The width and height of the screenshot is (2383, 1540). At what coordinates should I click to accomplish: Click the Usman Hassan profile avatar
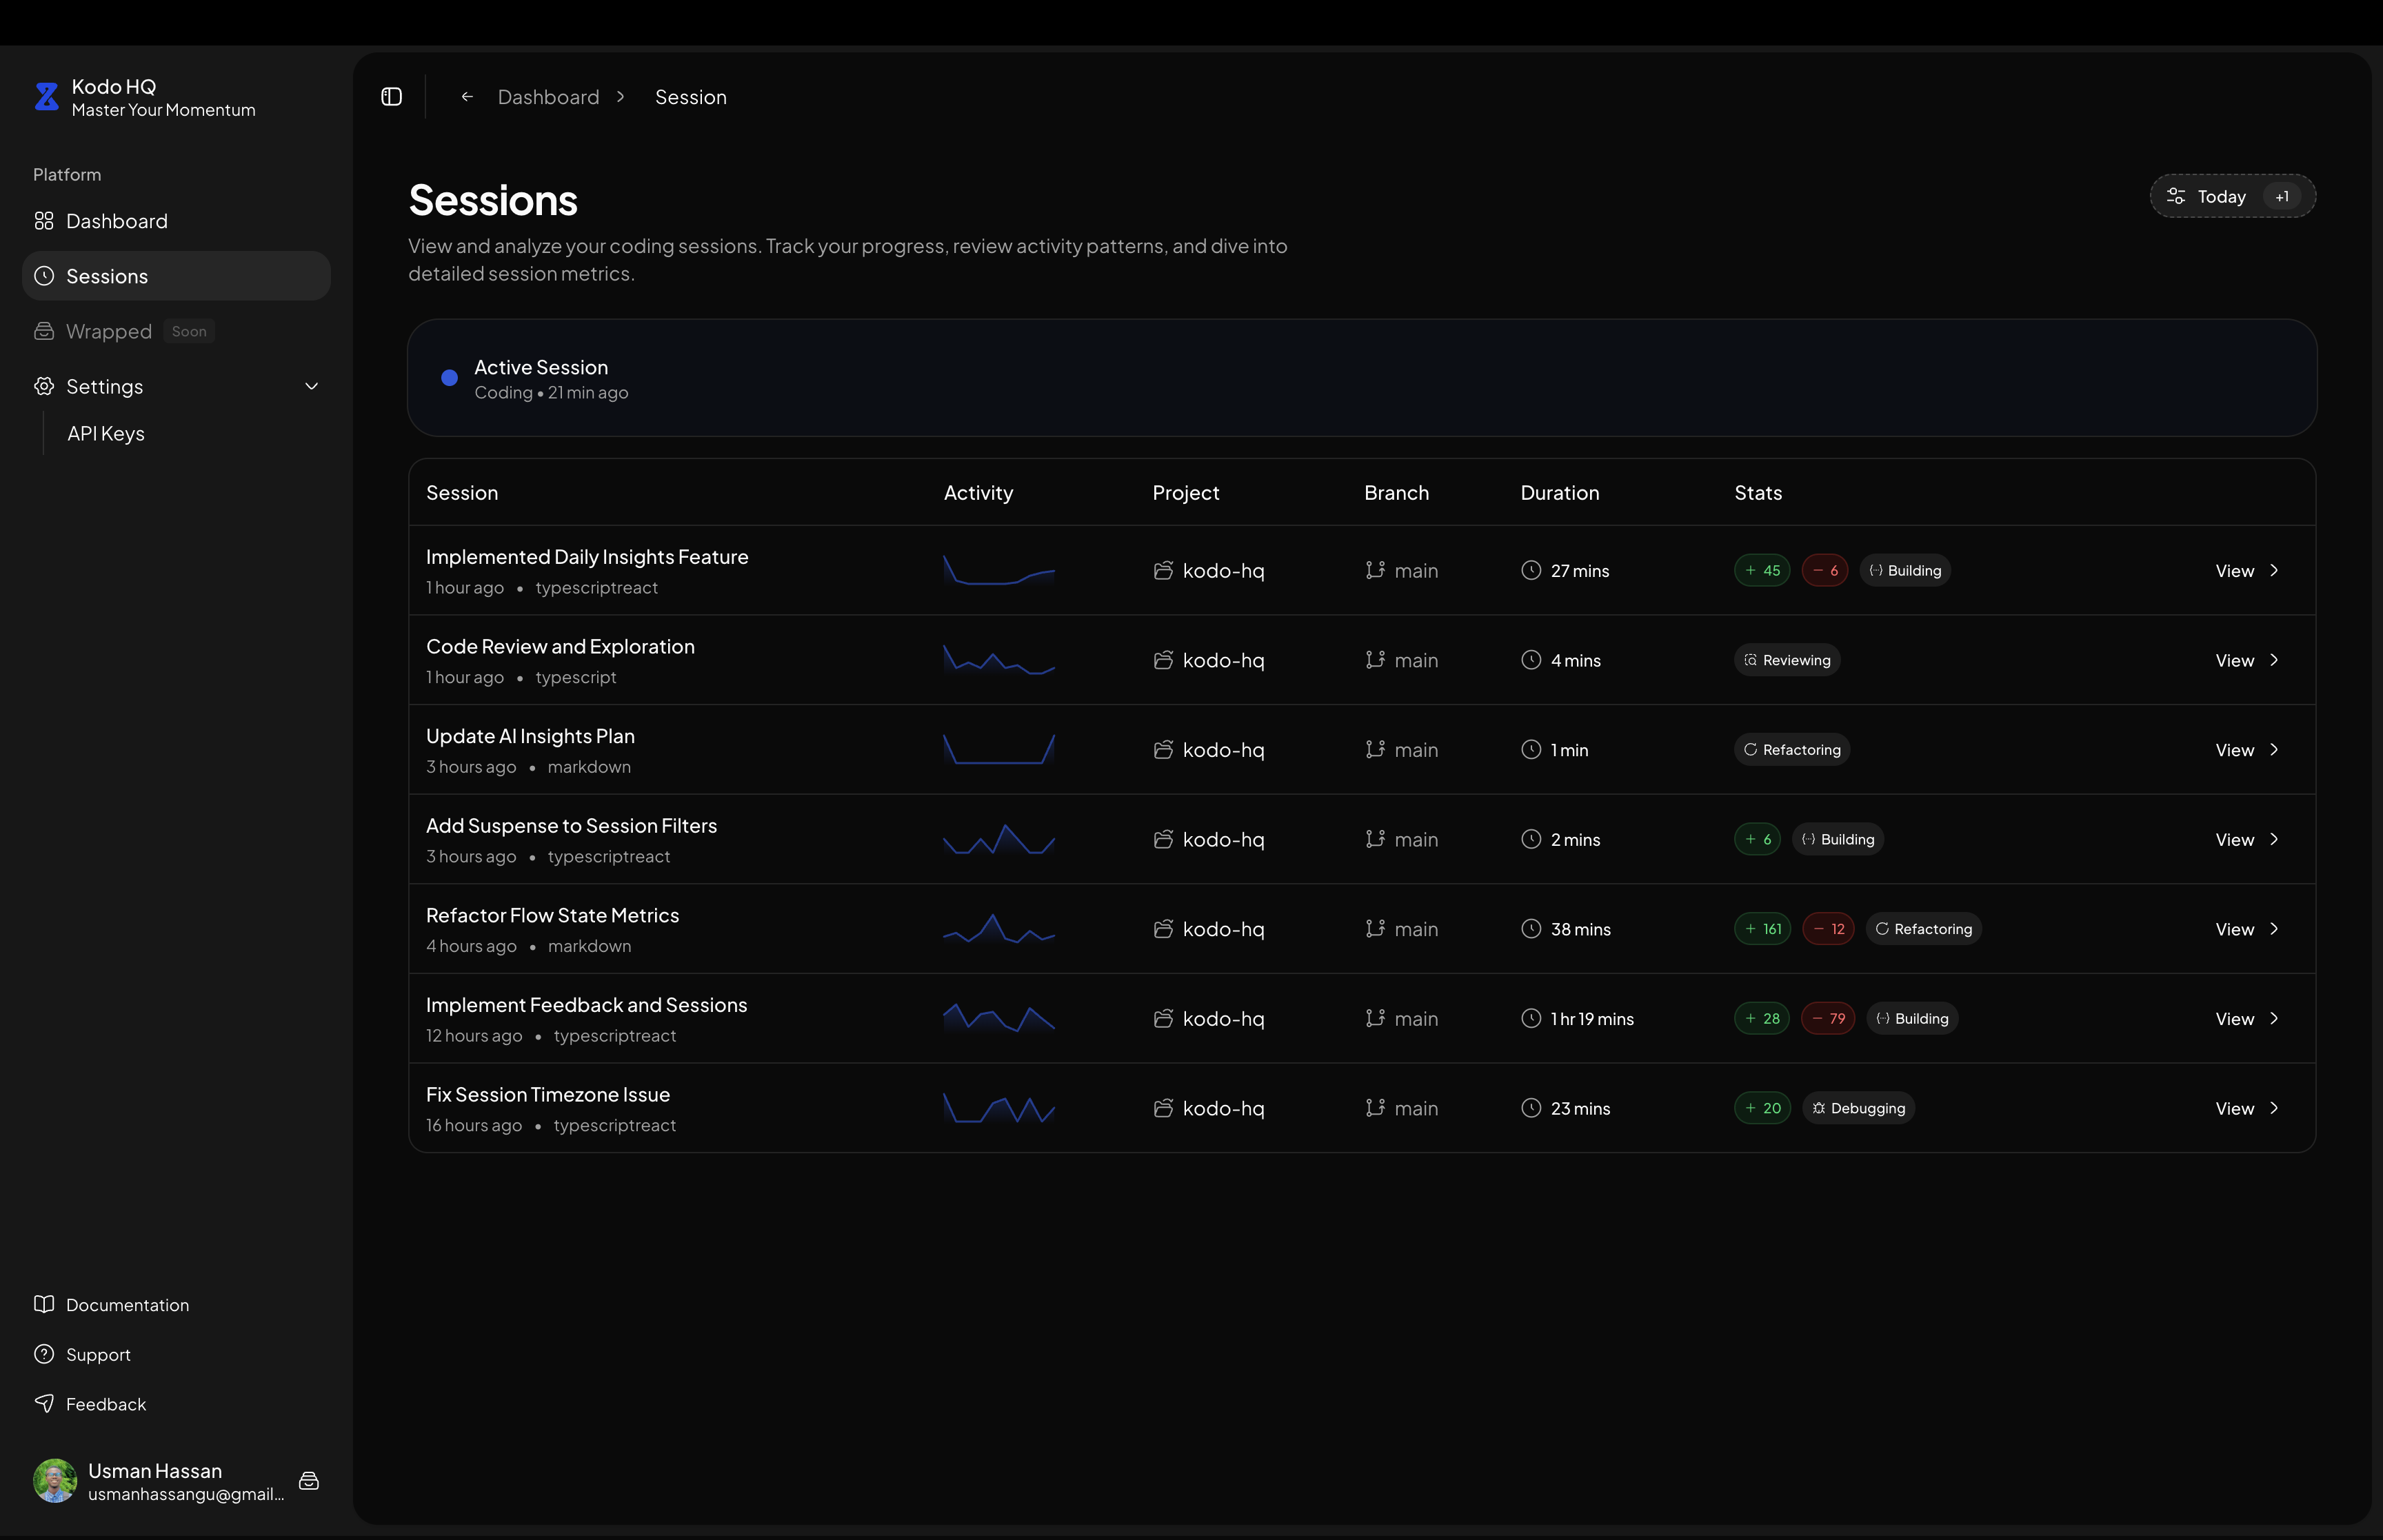point(55,1481)
